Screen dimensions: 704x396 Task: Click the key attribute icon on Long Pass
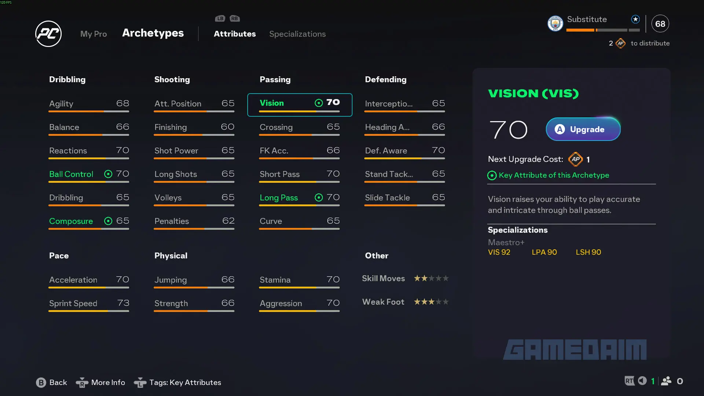coord(319,197)
